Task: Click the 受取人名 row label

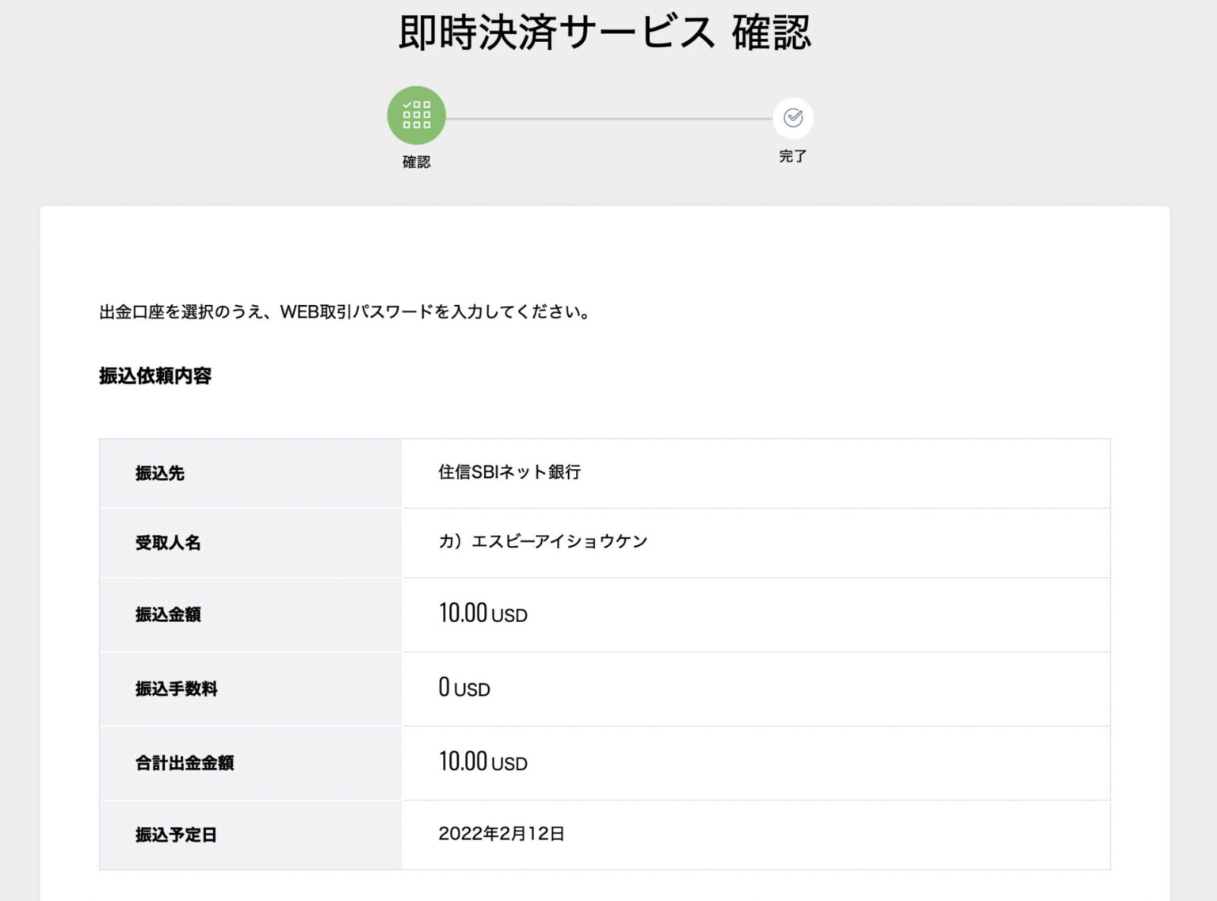Action: pos(168,543)
